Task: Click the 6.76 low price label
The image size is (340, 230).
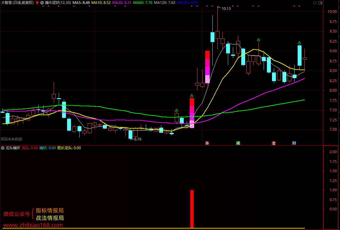Action: pyautogui.click(x=138, y=139)
